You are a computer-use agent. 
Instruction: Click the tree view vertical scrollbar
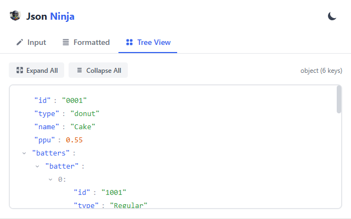click(x=339, y=100)
